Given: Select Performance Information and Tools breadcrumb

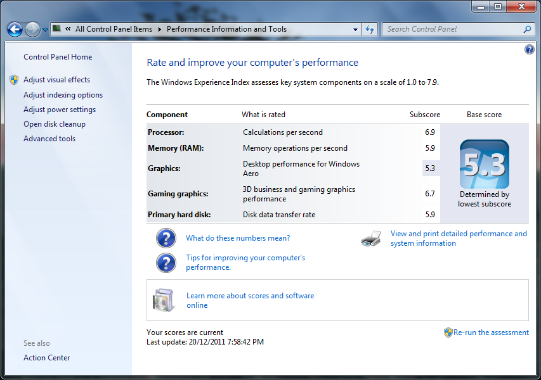Looking at the screenshot, I should [x=226, y=29].
